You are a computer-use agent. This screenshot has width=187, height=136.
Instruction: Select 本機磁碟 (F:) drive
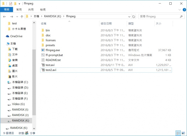20,99
